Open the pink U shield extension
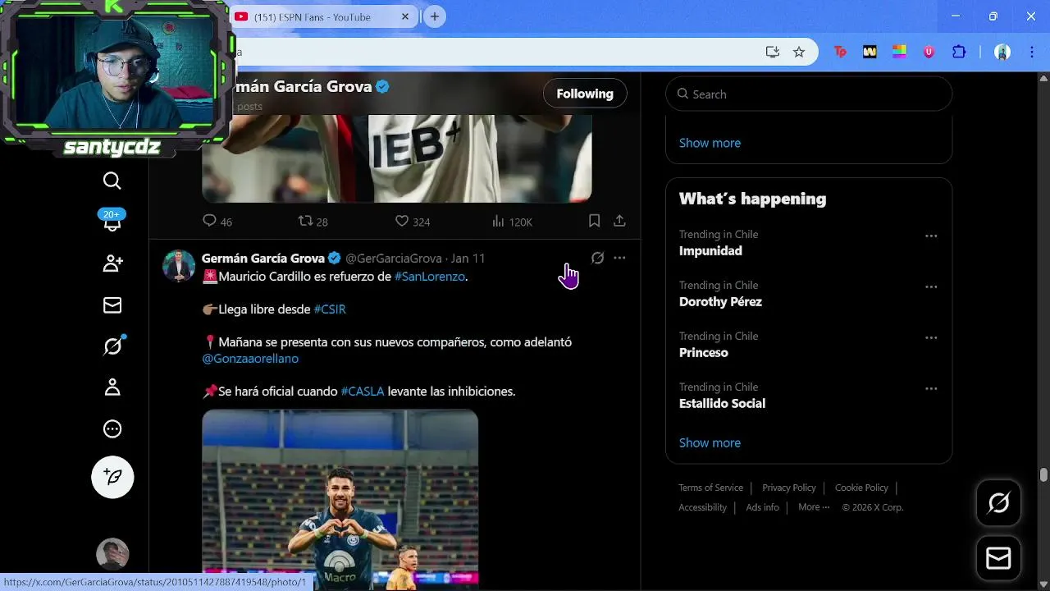The image size is (1050, 591). click(x=929, y=52)
